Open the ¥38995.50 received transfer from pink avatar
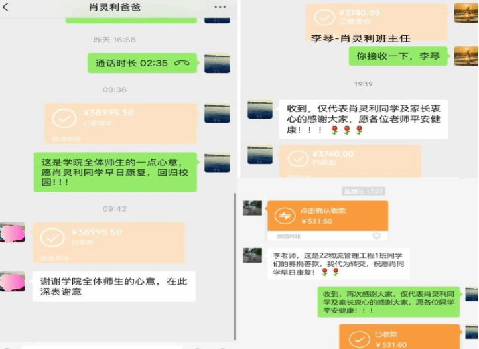This screenshot has height=349, width=479. (x=109, y=243)
